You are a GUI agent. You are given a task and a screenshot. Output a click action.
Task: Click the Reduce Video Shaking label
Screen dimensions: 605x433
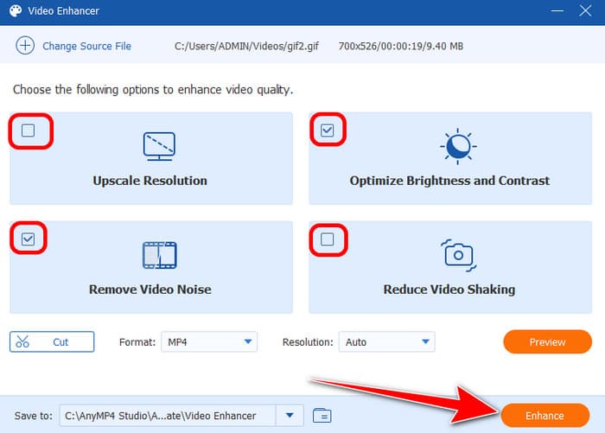click(x=449, y=290)
